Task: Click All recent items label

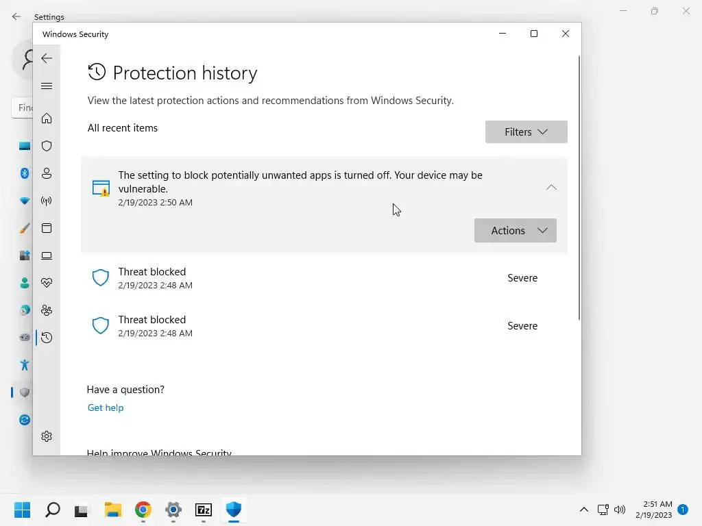Action: tap(123, 128)
